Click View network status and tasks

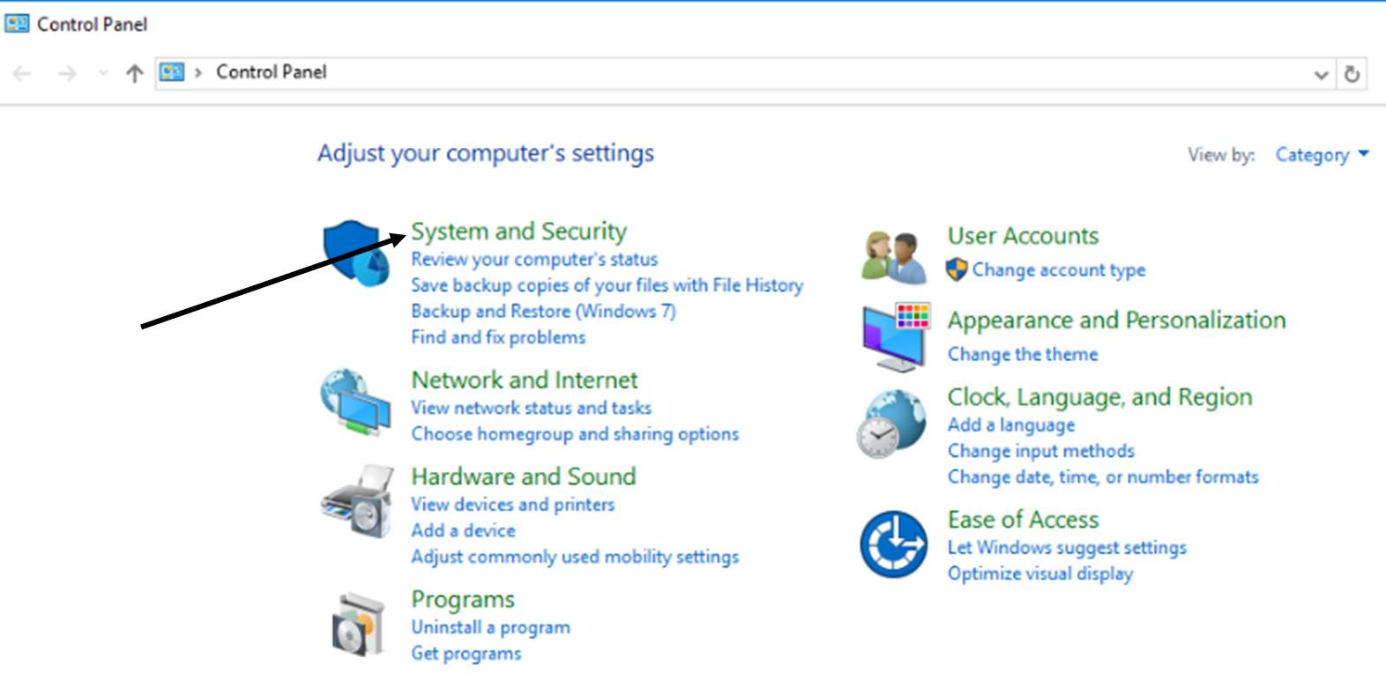click(x=531, y=408)
